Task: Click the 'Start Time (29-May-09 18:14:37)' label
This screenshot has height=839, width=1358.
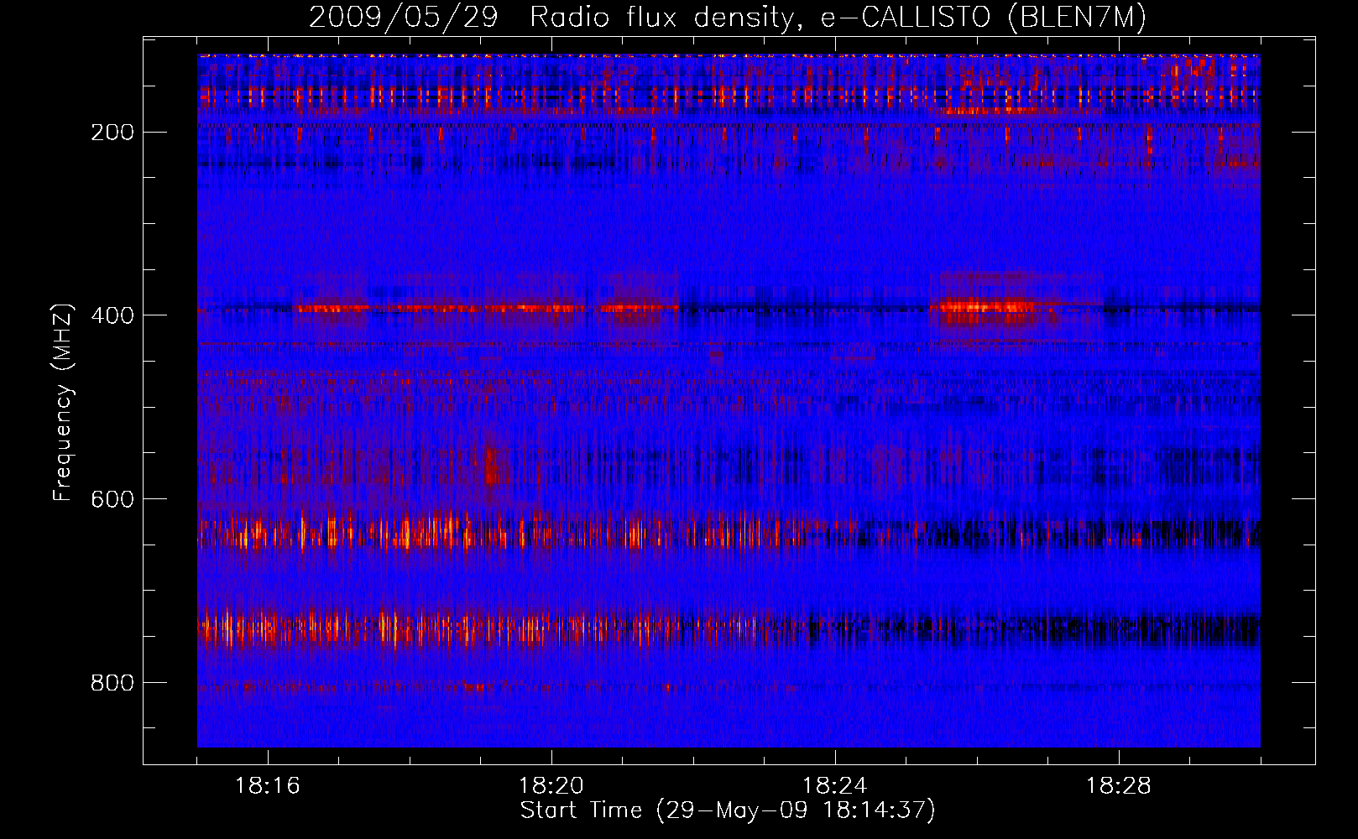Action: [728, 810]
